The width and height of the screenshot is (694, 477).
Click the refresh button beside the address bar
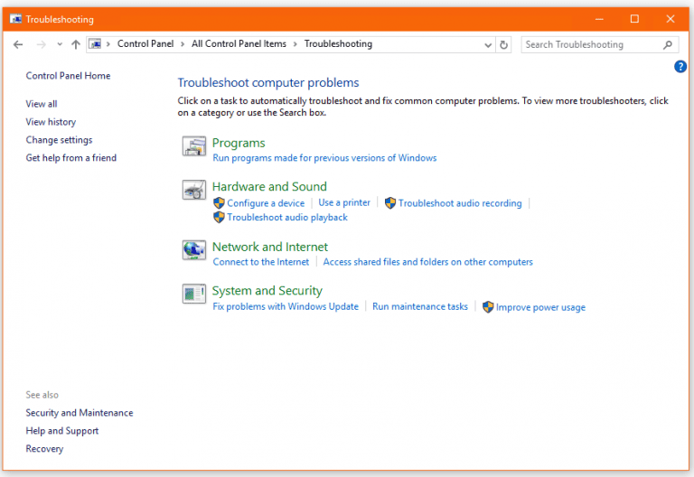pos(504,44)
